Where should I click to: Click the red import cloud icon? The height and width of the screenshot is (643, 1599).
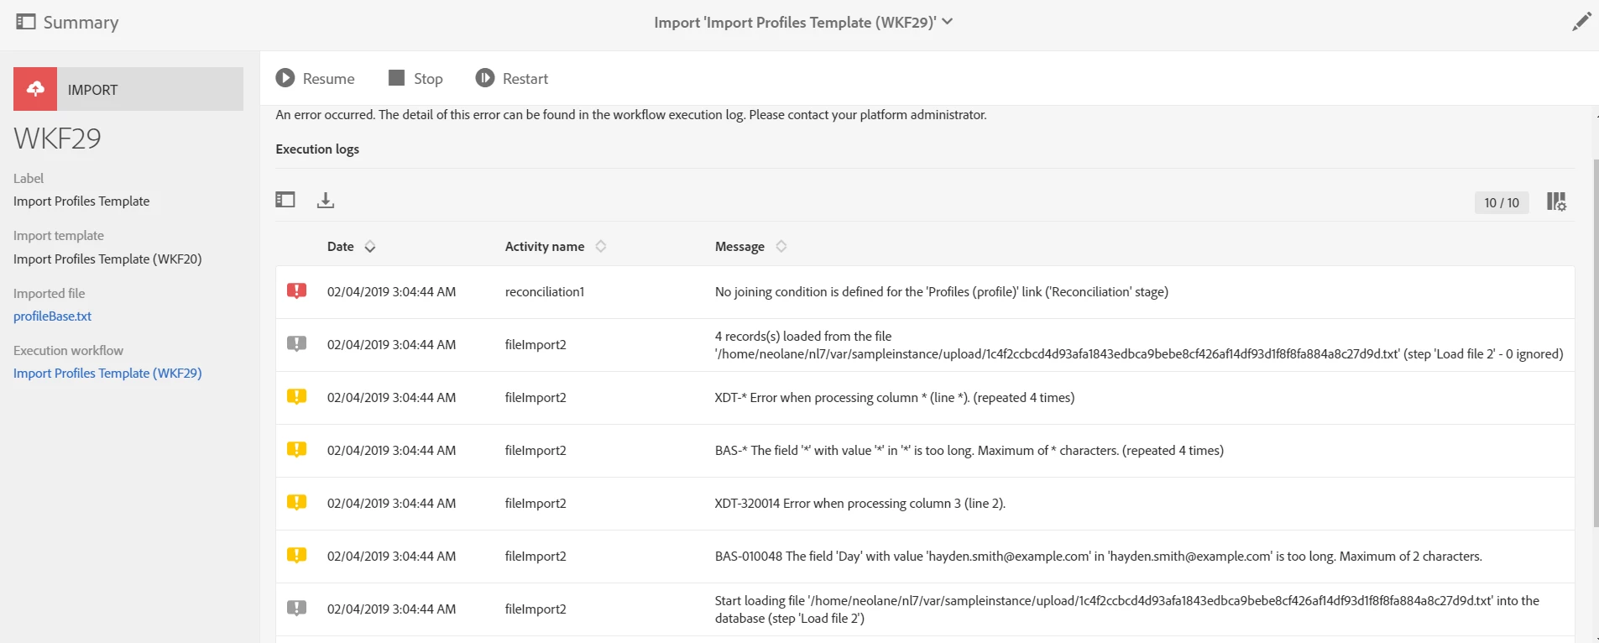pos(35,89)
